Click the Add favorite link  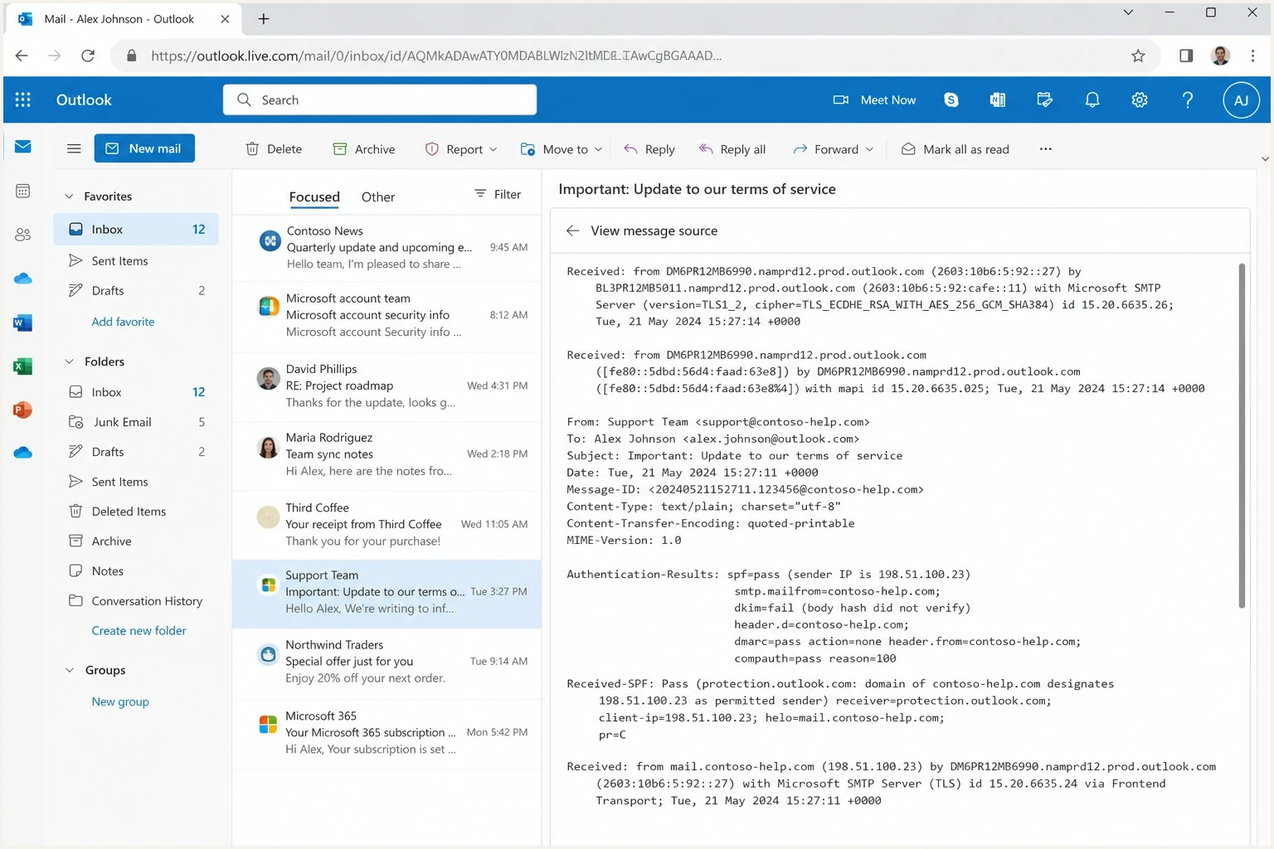pos(123,322)
